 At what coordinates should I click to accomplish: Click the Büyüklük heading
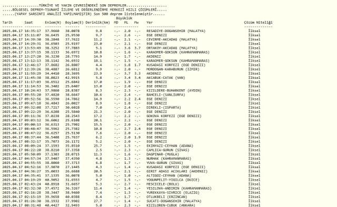click(x=124, y=18)
